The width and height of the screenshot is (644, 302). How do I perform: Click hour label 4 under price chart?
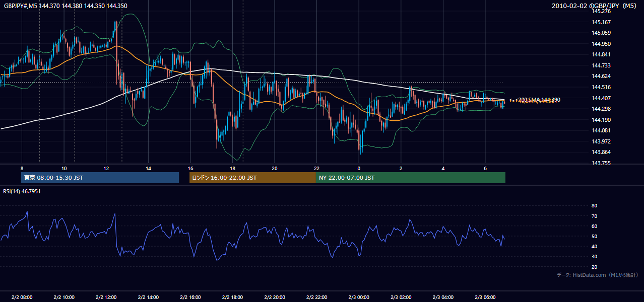pos(443,168)
